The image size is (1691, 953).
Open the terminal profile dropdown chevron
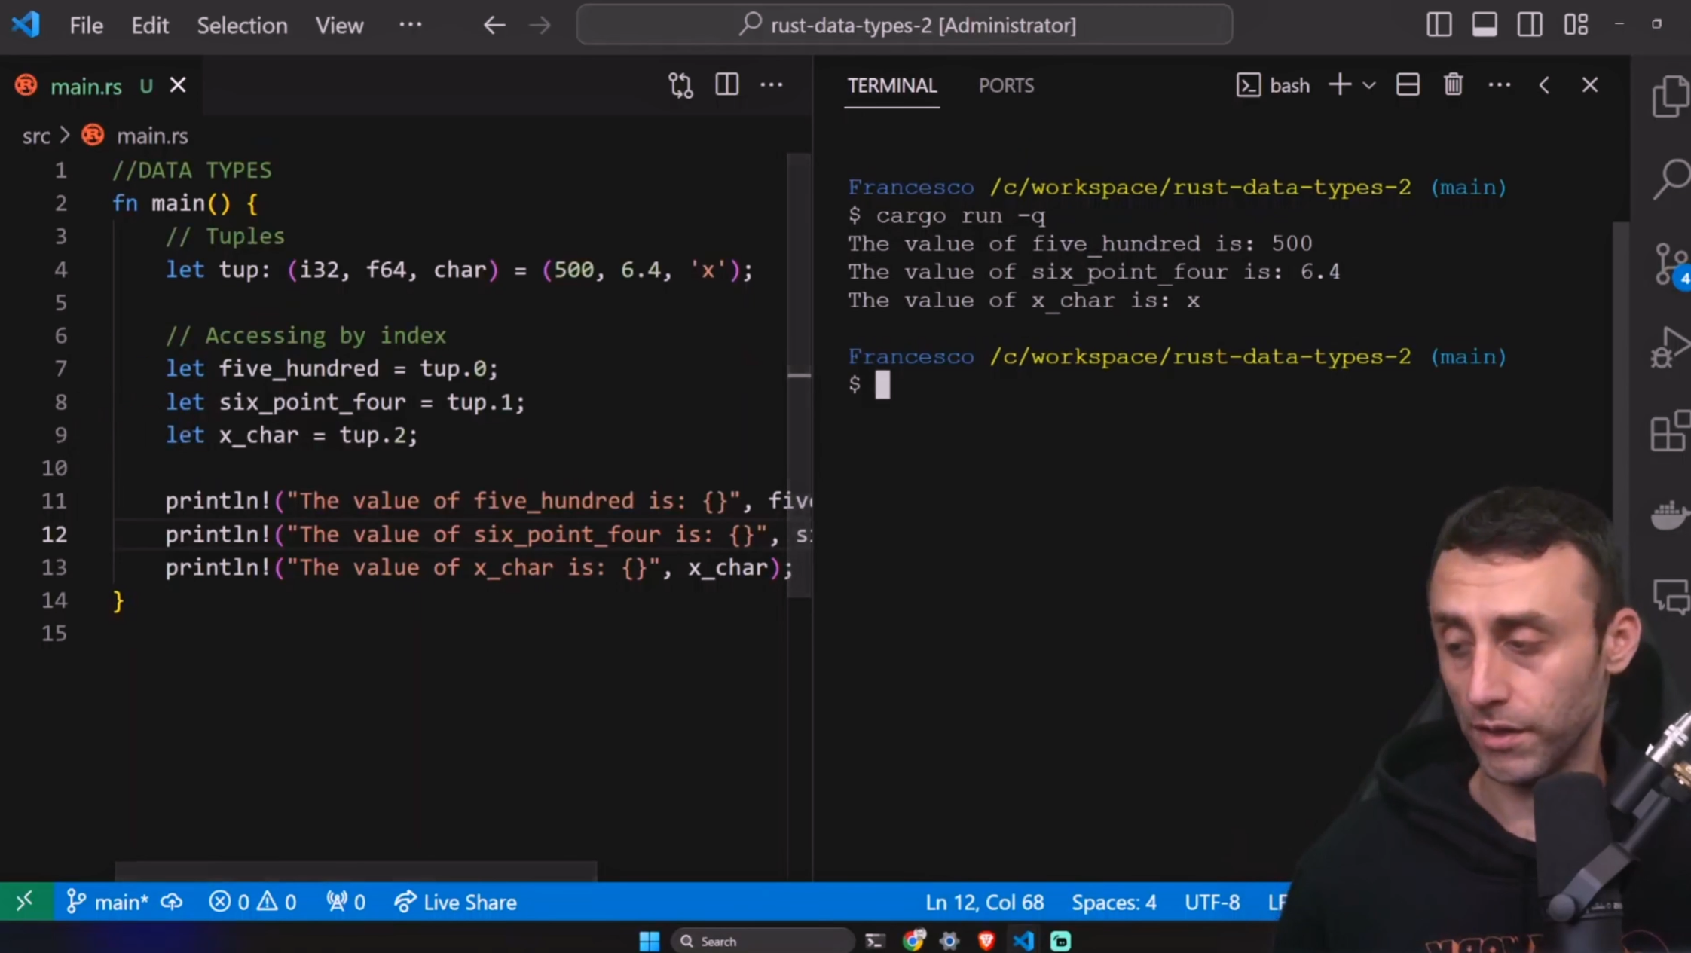point(1368,84)
